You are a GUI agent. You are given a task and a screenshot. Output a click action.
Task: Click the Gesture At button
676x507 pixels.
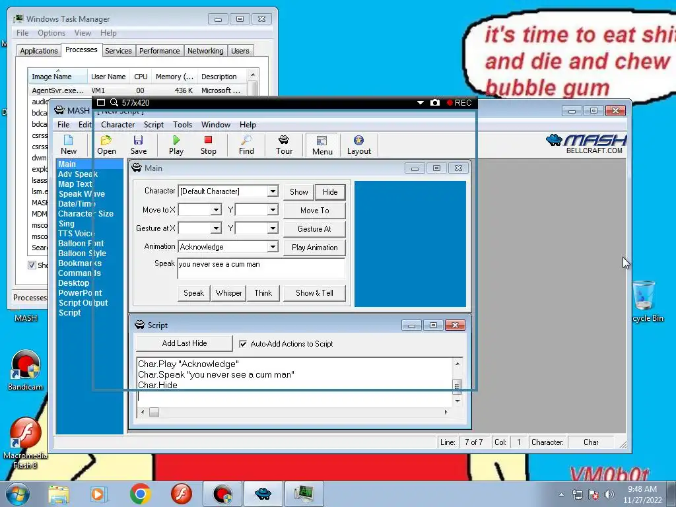pyautogui.click(x=314, y=229)
